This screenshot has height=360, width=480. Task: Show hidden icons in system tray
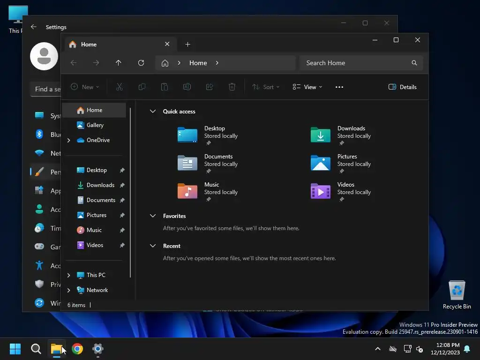coord(378,349)
